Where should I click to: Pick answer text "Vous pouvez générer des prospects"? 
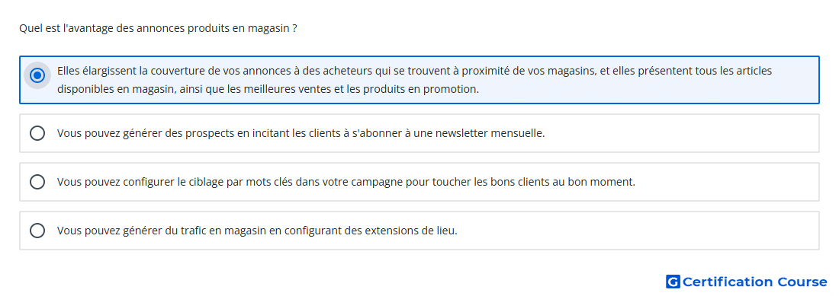301,133
